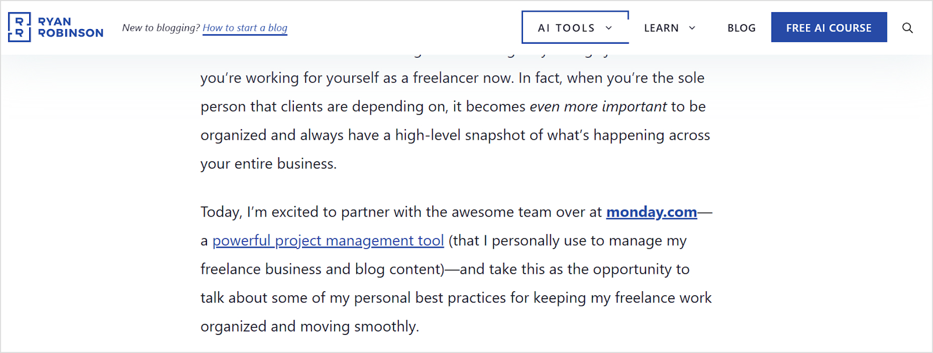933x353 pixels.
Task: Click "your entire business." ending the first paragraph
Action: point(268,164)
